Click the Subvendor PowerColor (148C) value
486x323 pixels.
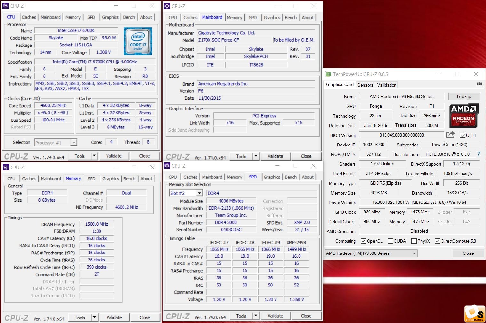pos(450,145)
